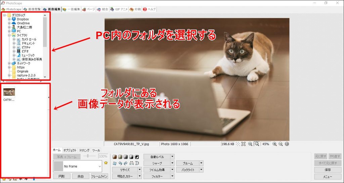
Task: Click the folder tree scrollbar up arrow
Action: [45, 15]
